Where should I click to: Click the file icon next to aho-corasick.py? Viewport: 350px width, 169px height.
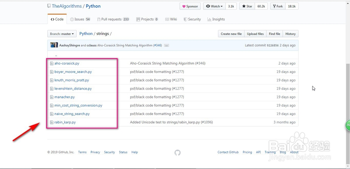coord(51,63)
